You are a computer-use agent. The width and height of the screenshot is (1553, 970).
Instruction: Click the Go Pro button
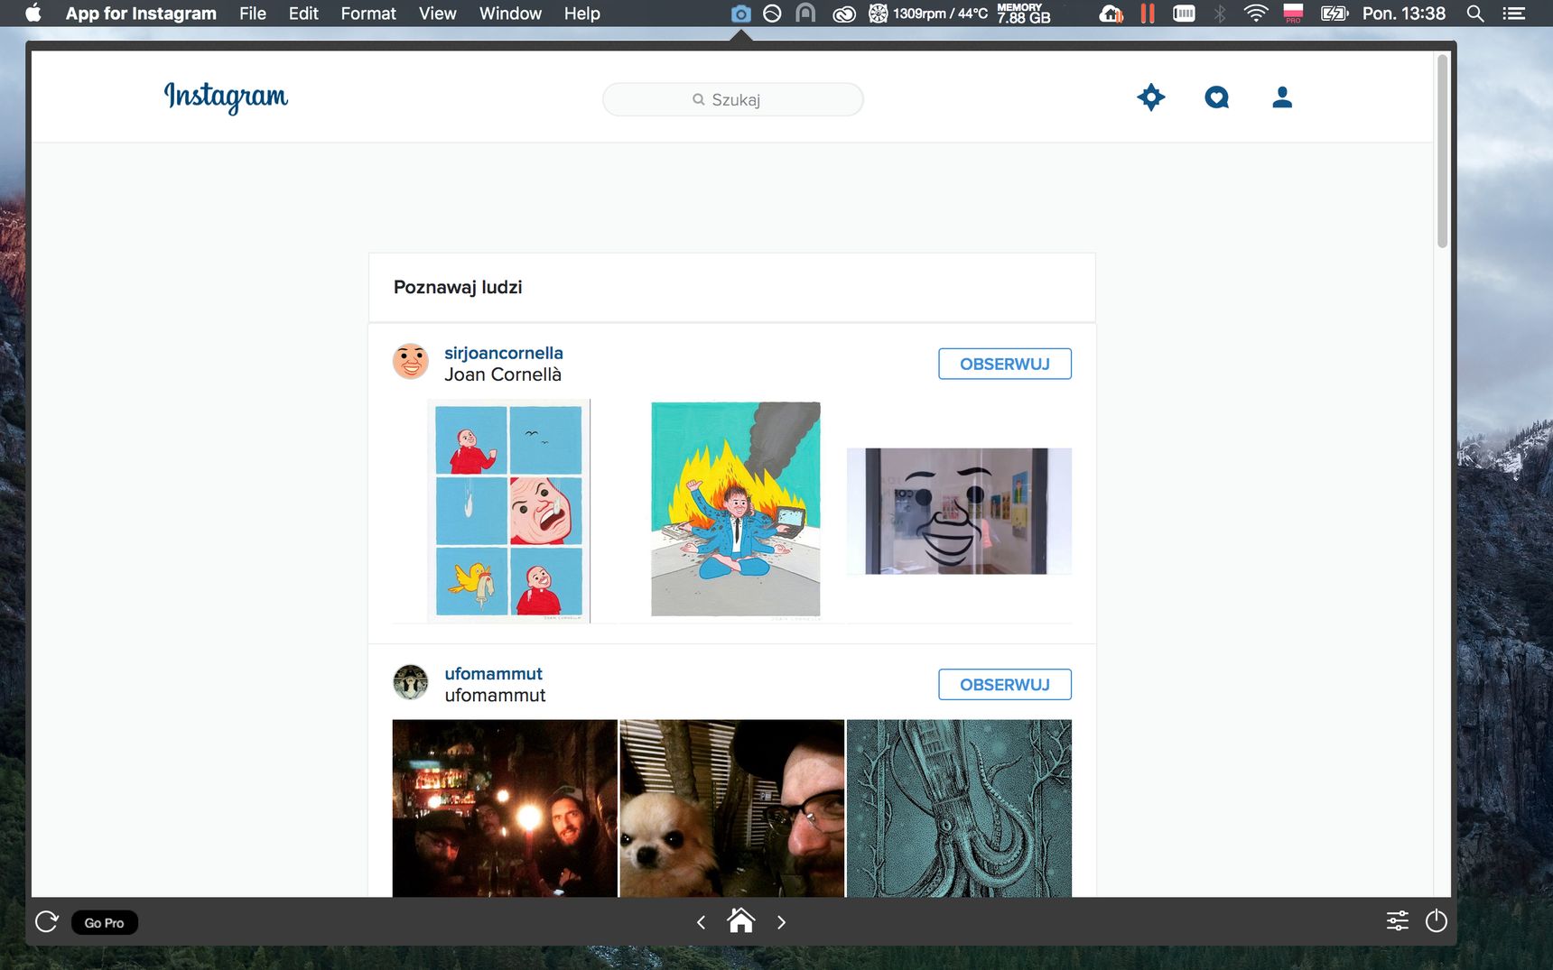(105, 922)
